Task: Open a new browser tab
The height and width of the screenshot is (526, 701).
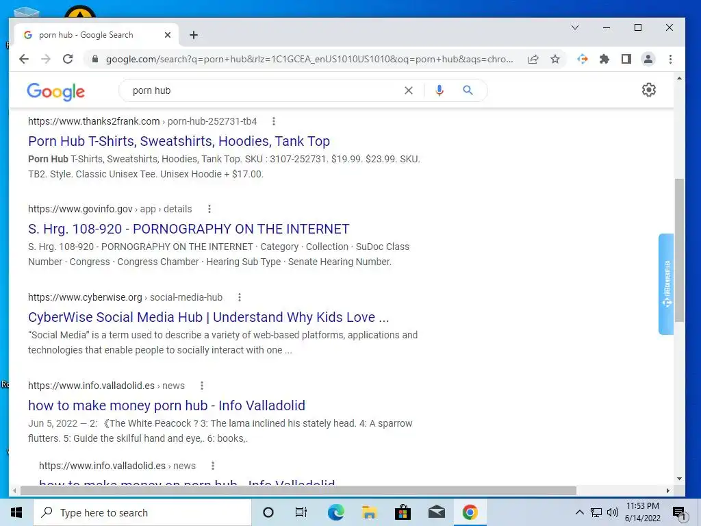Action: coord(194,35)
